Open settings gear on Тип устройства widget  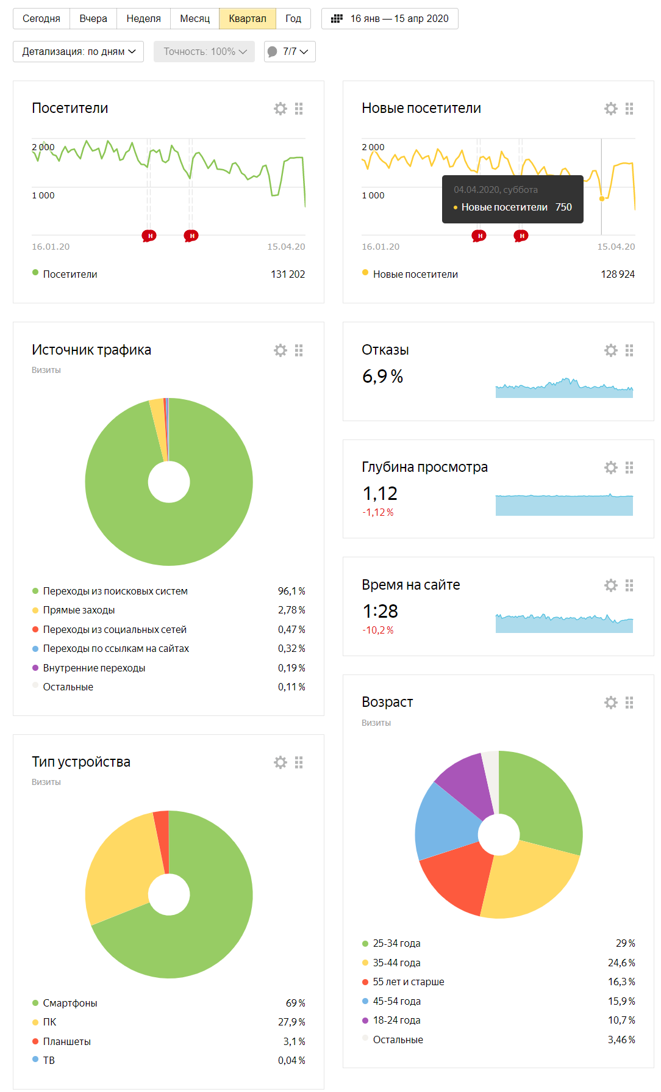(280, 762)
